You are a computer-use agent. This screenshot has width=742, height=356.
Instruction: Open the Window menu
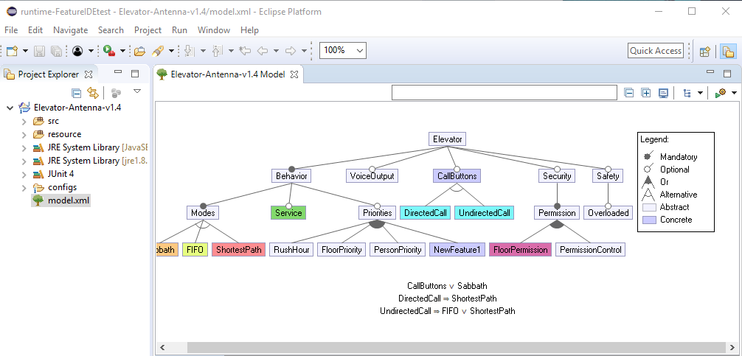pos(214,29)
